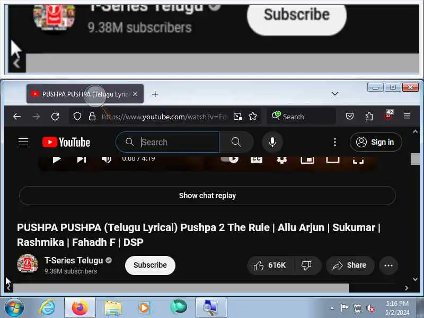Search with voice microphone button
Image resolution: width=424 pixels, height=318 pixels.
[x=272, y=142]
